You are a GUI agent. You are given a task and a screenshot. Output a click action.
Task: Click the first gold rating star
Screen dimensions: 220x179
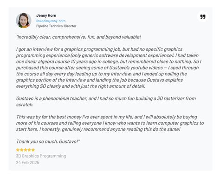[x=18, y=150]
